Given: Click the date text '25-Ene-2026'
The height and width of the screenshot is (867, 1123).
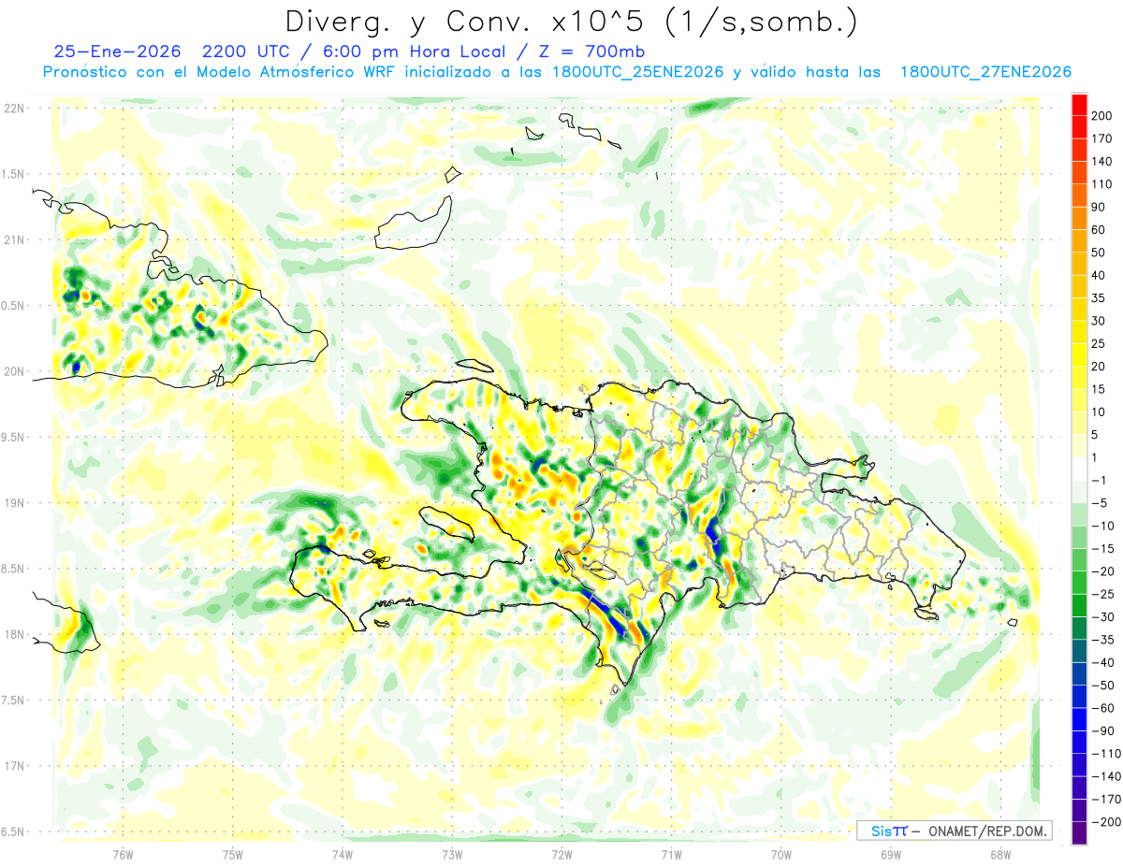Looking at the screenshot, I should tap(117, 51).
